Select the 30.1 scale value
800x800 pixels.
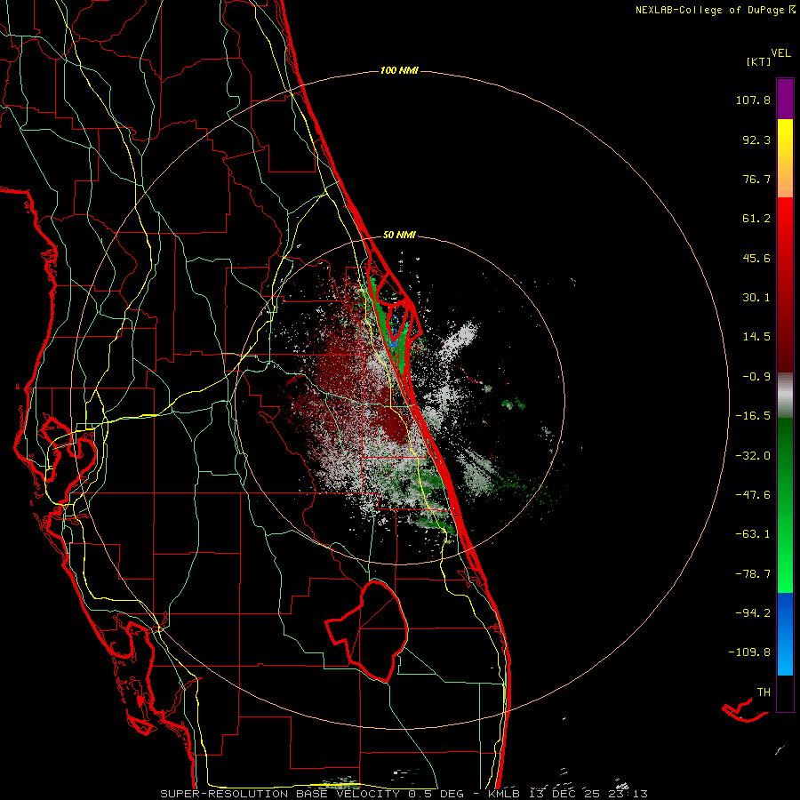756,298
